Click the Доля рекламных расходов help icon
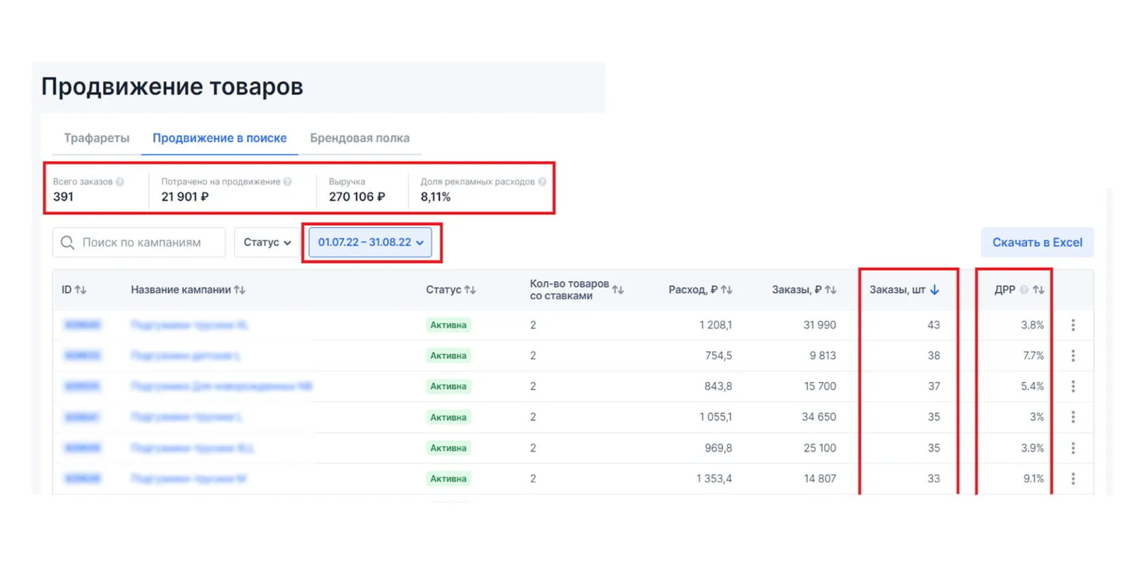 click(542, 182)
